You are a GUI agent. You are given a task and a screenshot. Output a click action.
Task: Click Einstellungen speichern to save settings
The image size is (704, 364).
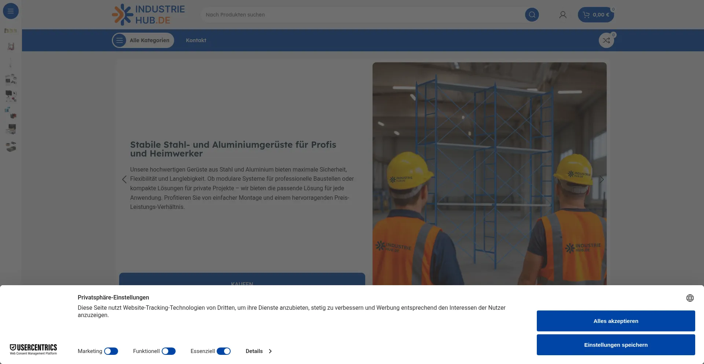(616, 345)
